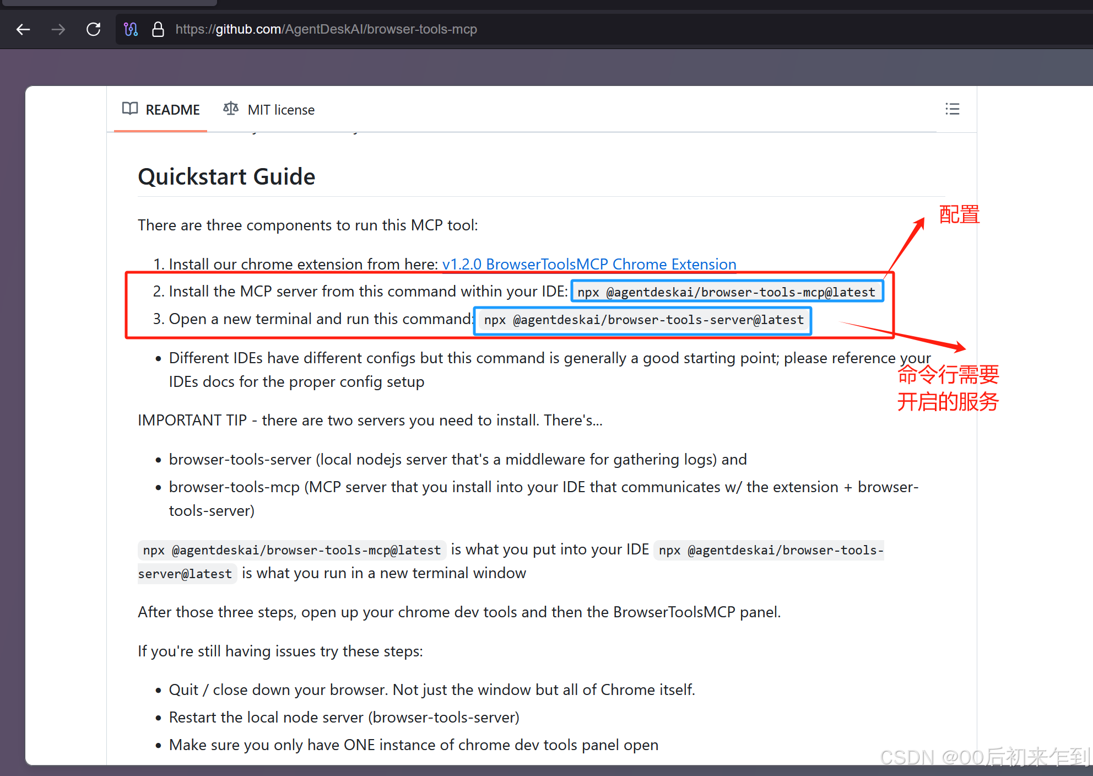Click the IMPORTANT TIP paragraph text

(370, 420)
